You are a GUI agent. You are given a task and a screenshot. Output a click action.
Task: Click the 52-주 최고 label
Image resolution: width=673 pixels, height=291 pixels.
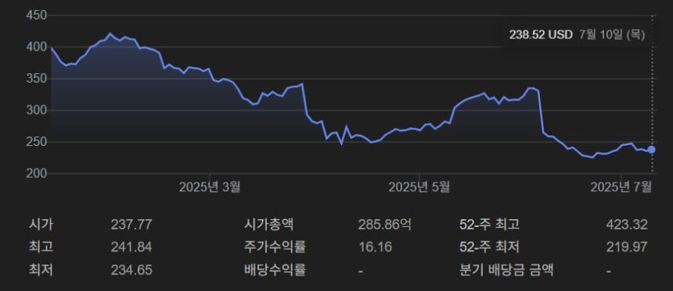489,224
